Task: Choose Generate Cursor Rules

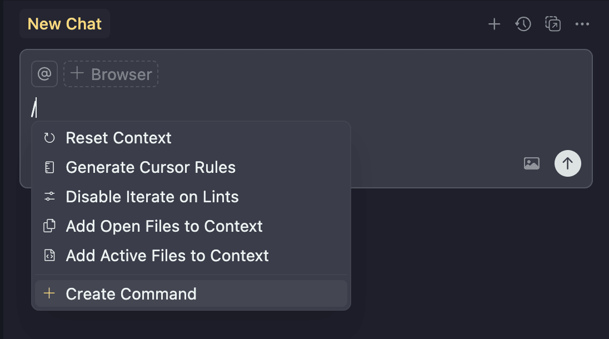Action: (x=151, y=167)
